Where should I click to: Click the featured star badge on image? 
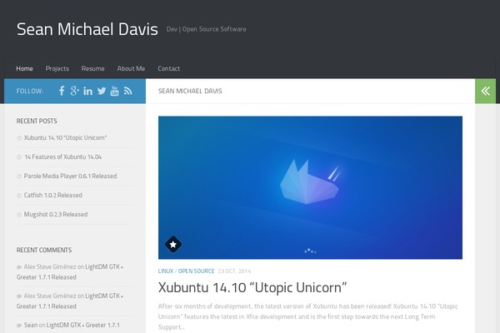pos(173,245)
